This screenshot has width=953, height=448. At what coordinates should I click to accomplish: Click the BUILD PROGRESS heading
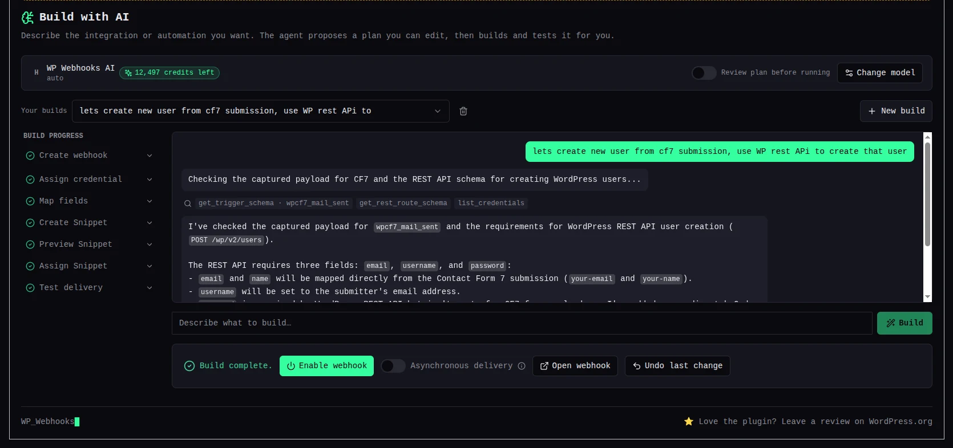tap(53, 136)
